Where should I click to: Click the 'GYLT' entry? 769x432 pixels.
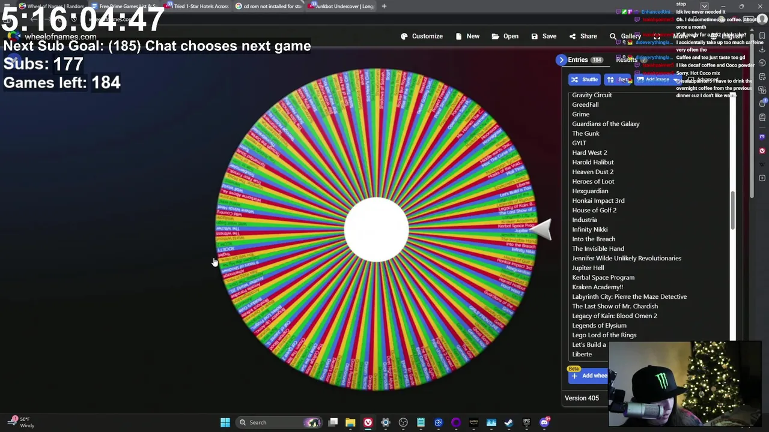click(579, 143)
